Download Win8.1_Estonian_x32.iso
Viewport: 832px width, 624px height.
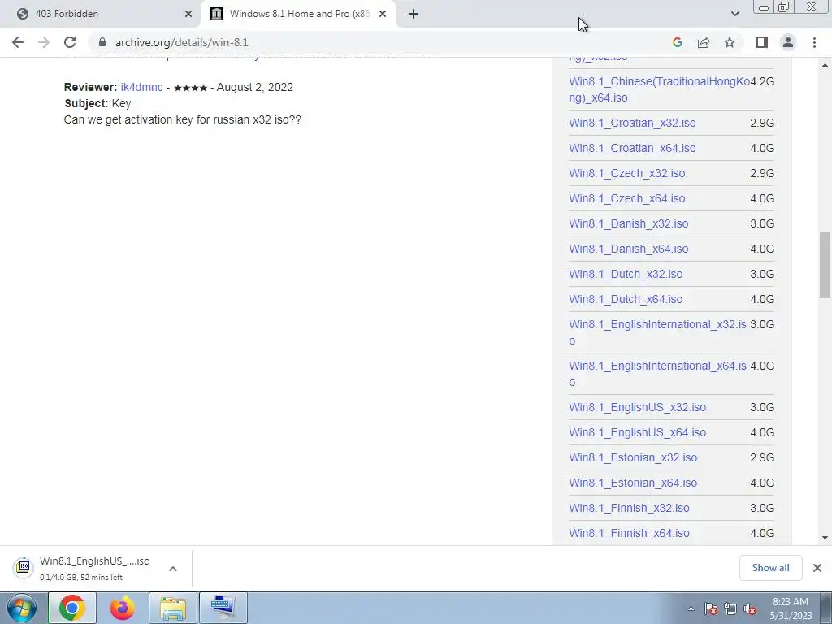(x=633, y=457)
